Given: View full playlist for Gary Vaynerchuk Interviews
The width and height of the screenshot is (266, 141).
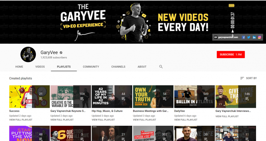Looking at the screenshot, I should [227, 116].
